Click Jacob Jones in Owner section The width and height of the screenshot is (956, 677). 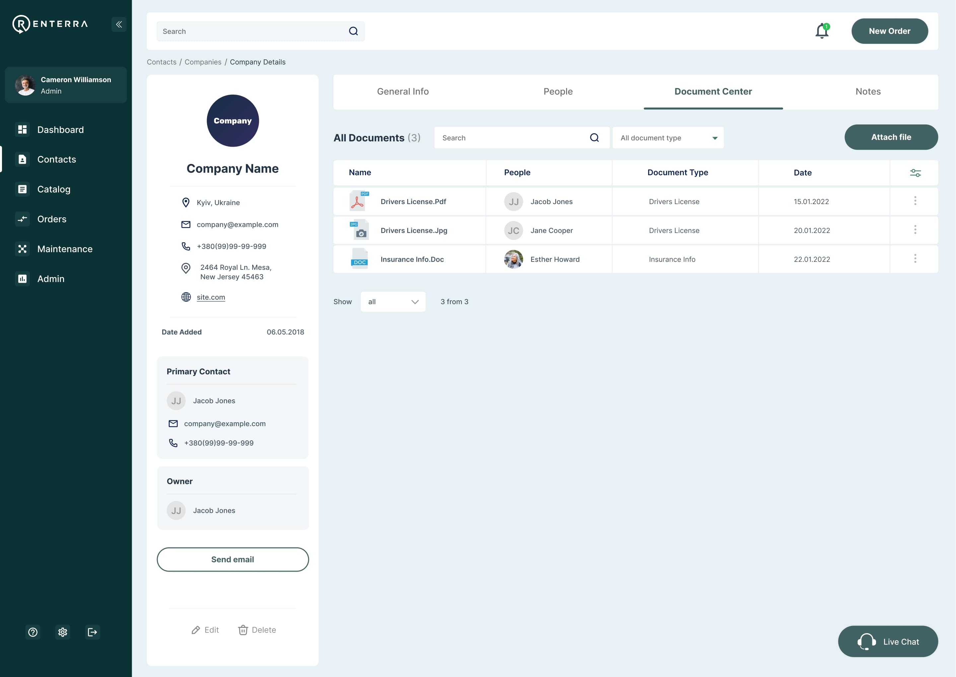(214, 510)
